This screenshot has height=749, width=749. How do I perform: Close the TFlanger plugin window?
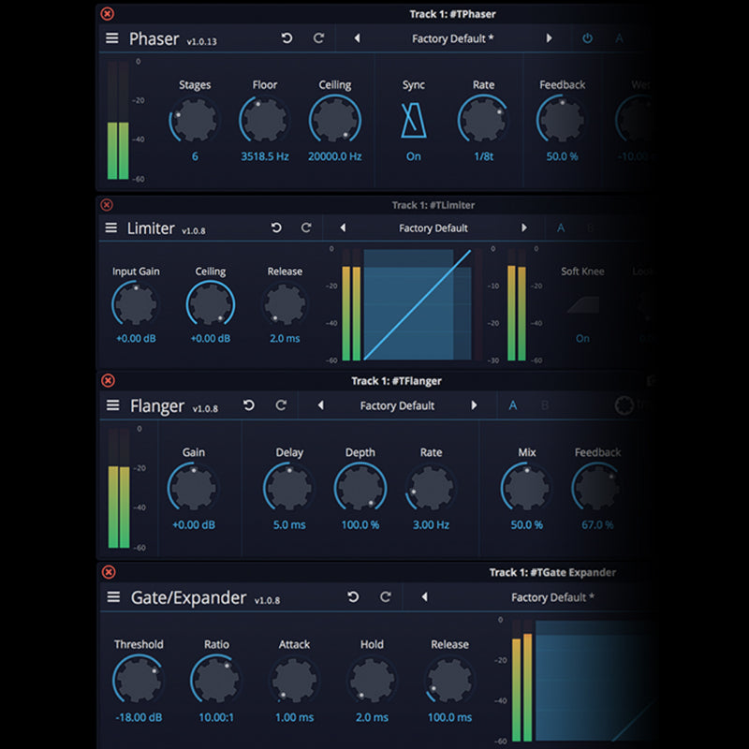click(x=108, y=381)
